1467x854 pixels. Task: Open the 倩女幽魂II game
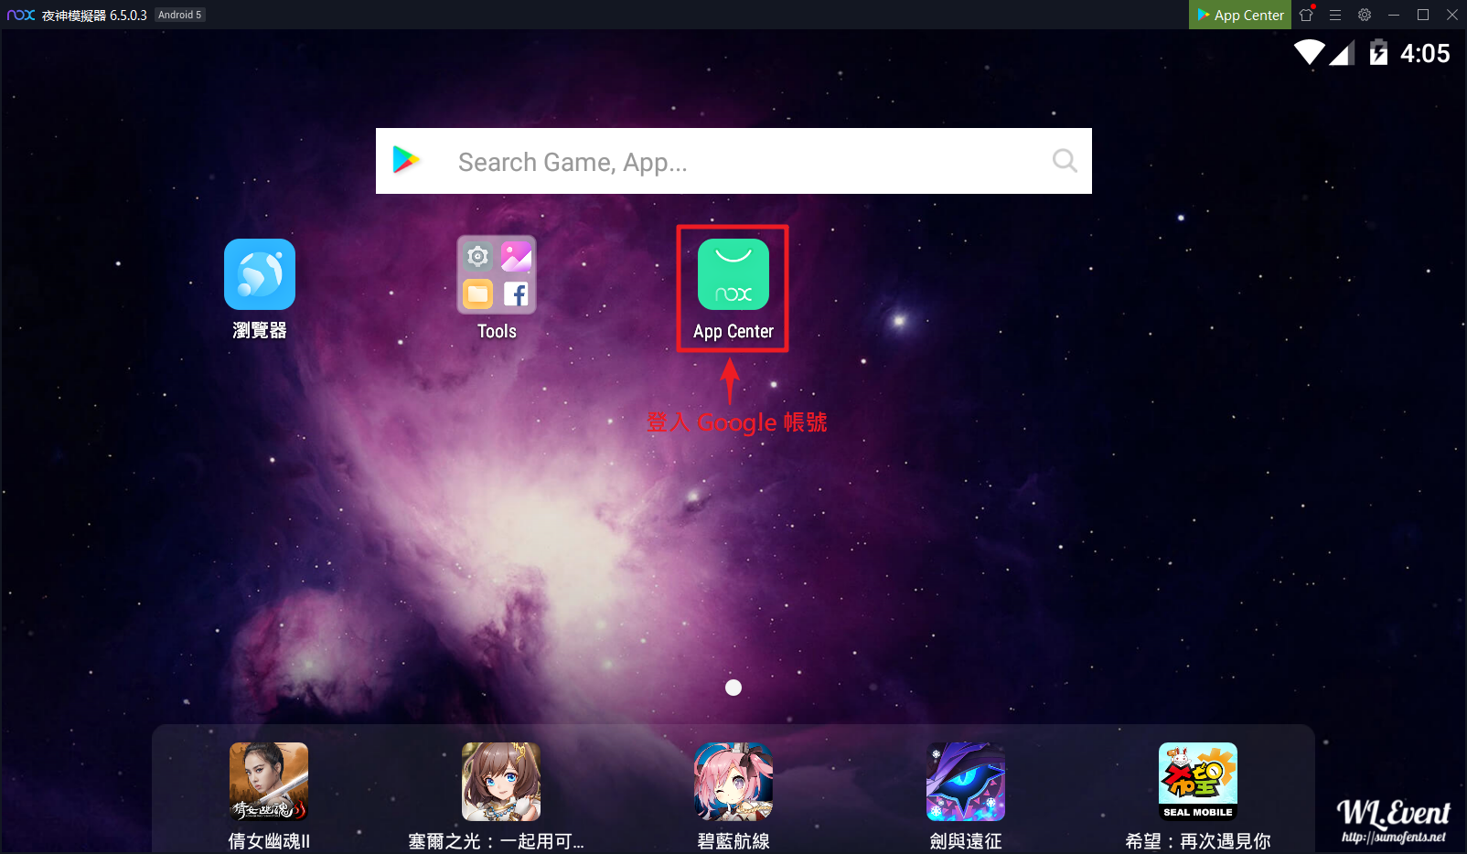(269, 782)
